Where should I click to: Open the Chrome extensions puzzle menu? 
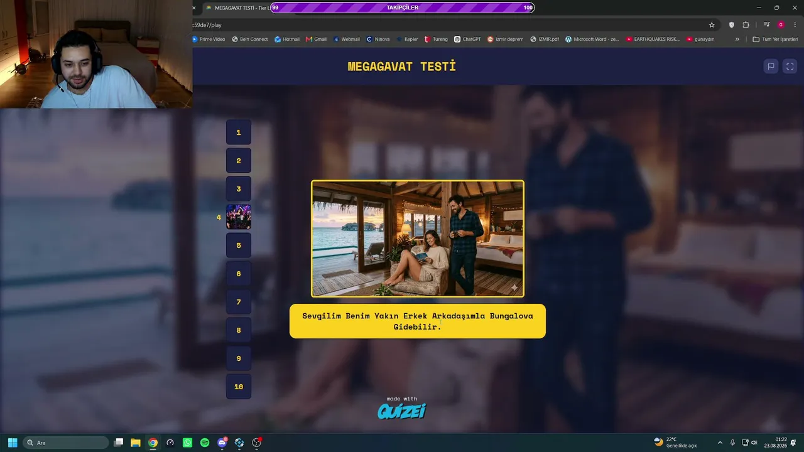click(746, 25)
